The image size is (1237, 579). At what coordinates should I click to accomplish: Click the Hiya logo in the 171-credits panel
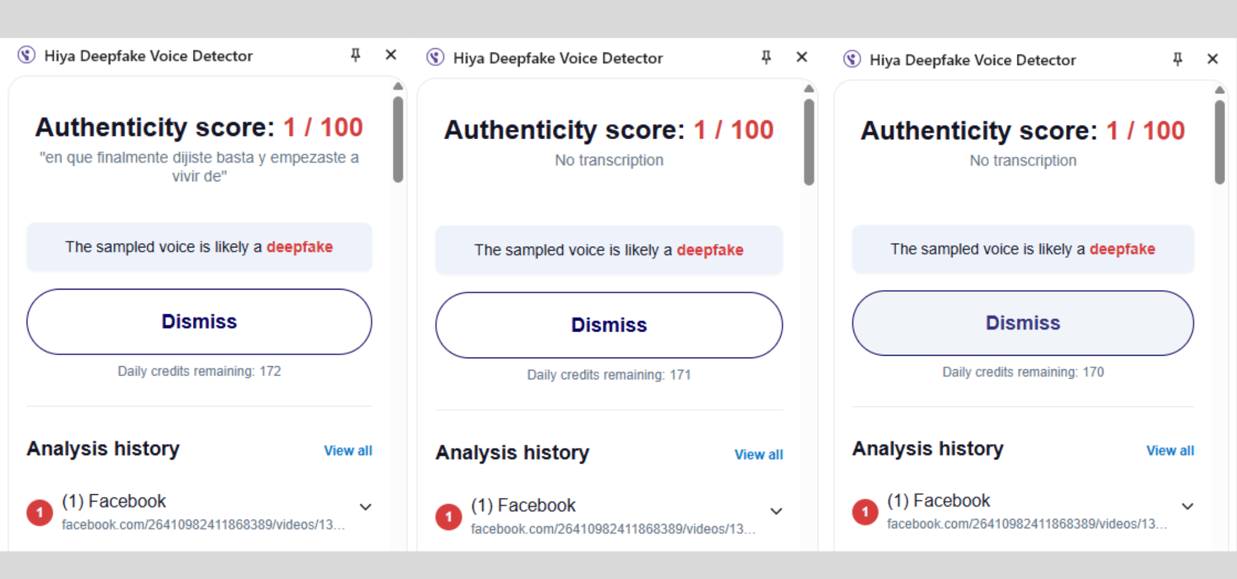[435, 58]
